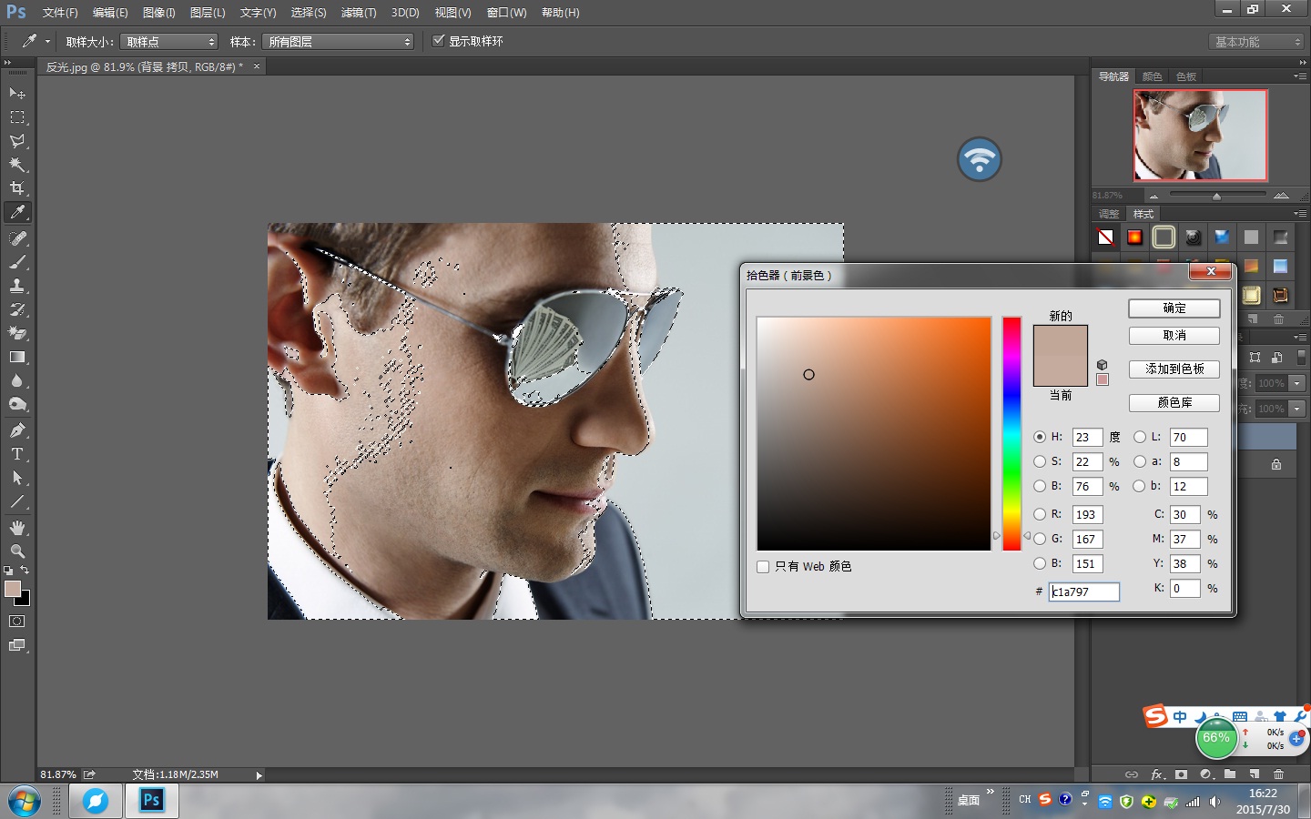Viewport: 1311px width, 819px height.
Task: Expand the 基本功能 workspace dropdown
Action: 1257,42
